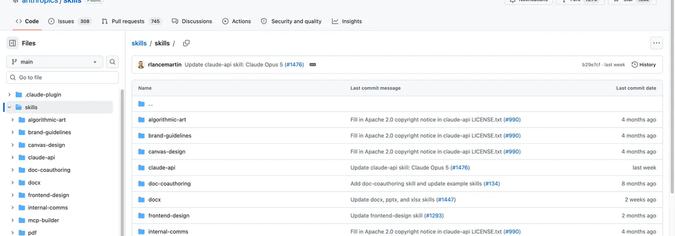Open #1447 pull request link
This screenshot has height=236, width=675.
pyautogui.click(x=445, y=199)
